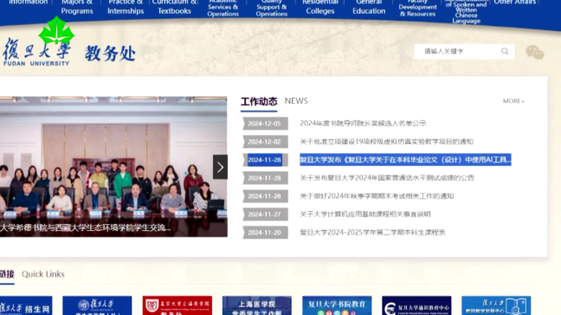Viewport: 561px width, 315px height.
Task: Click the Fudan University logo
Action: (x=36, y=52)
